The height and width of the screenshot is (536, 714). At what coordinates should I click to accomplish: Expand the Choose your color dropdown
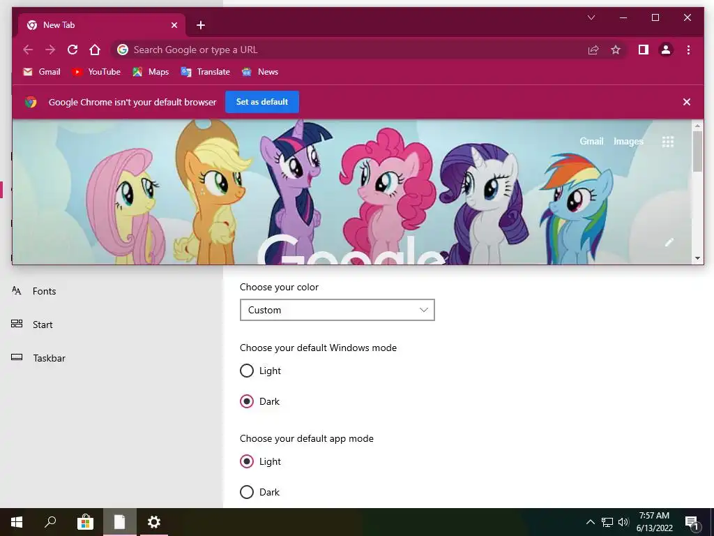[337, 310]
